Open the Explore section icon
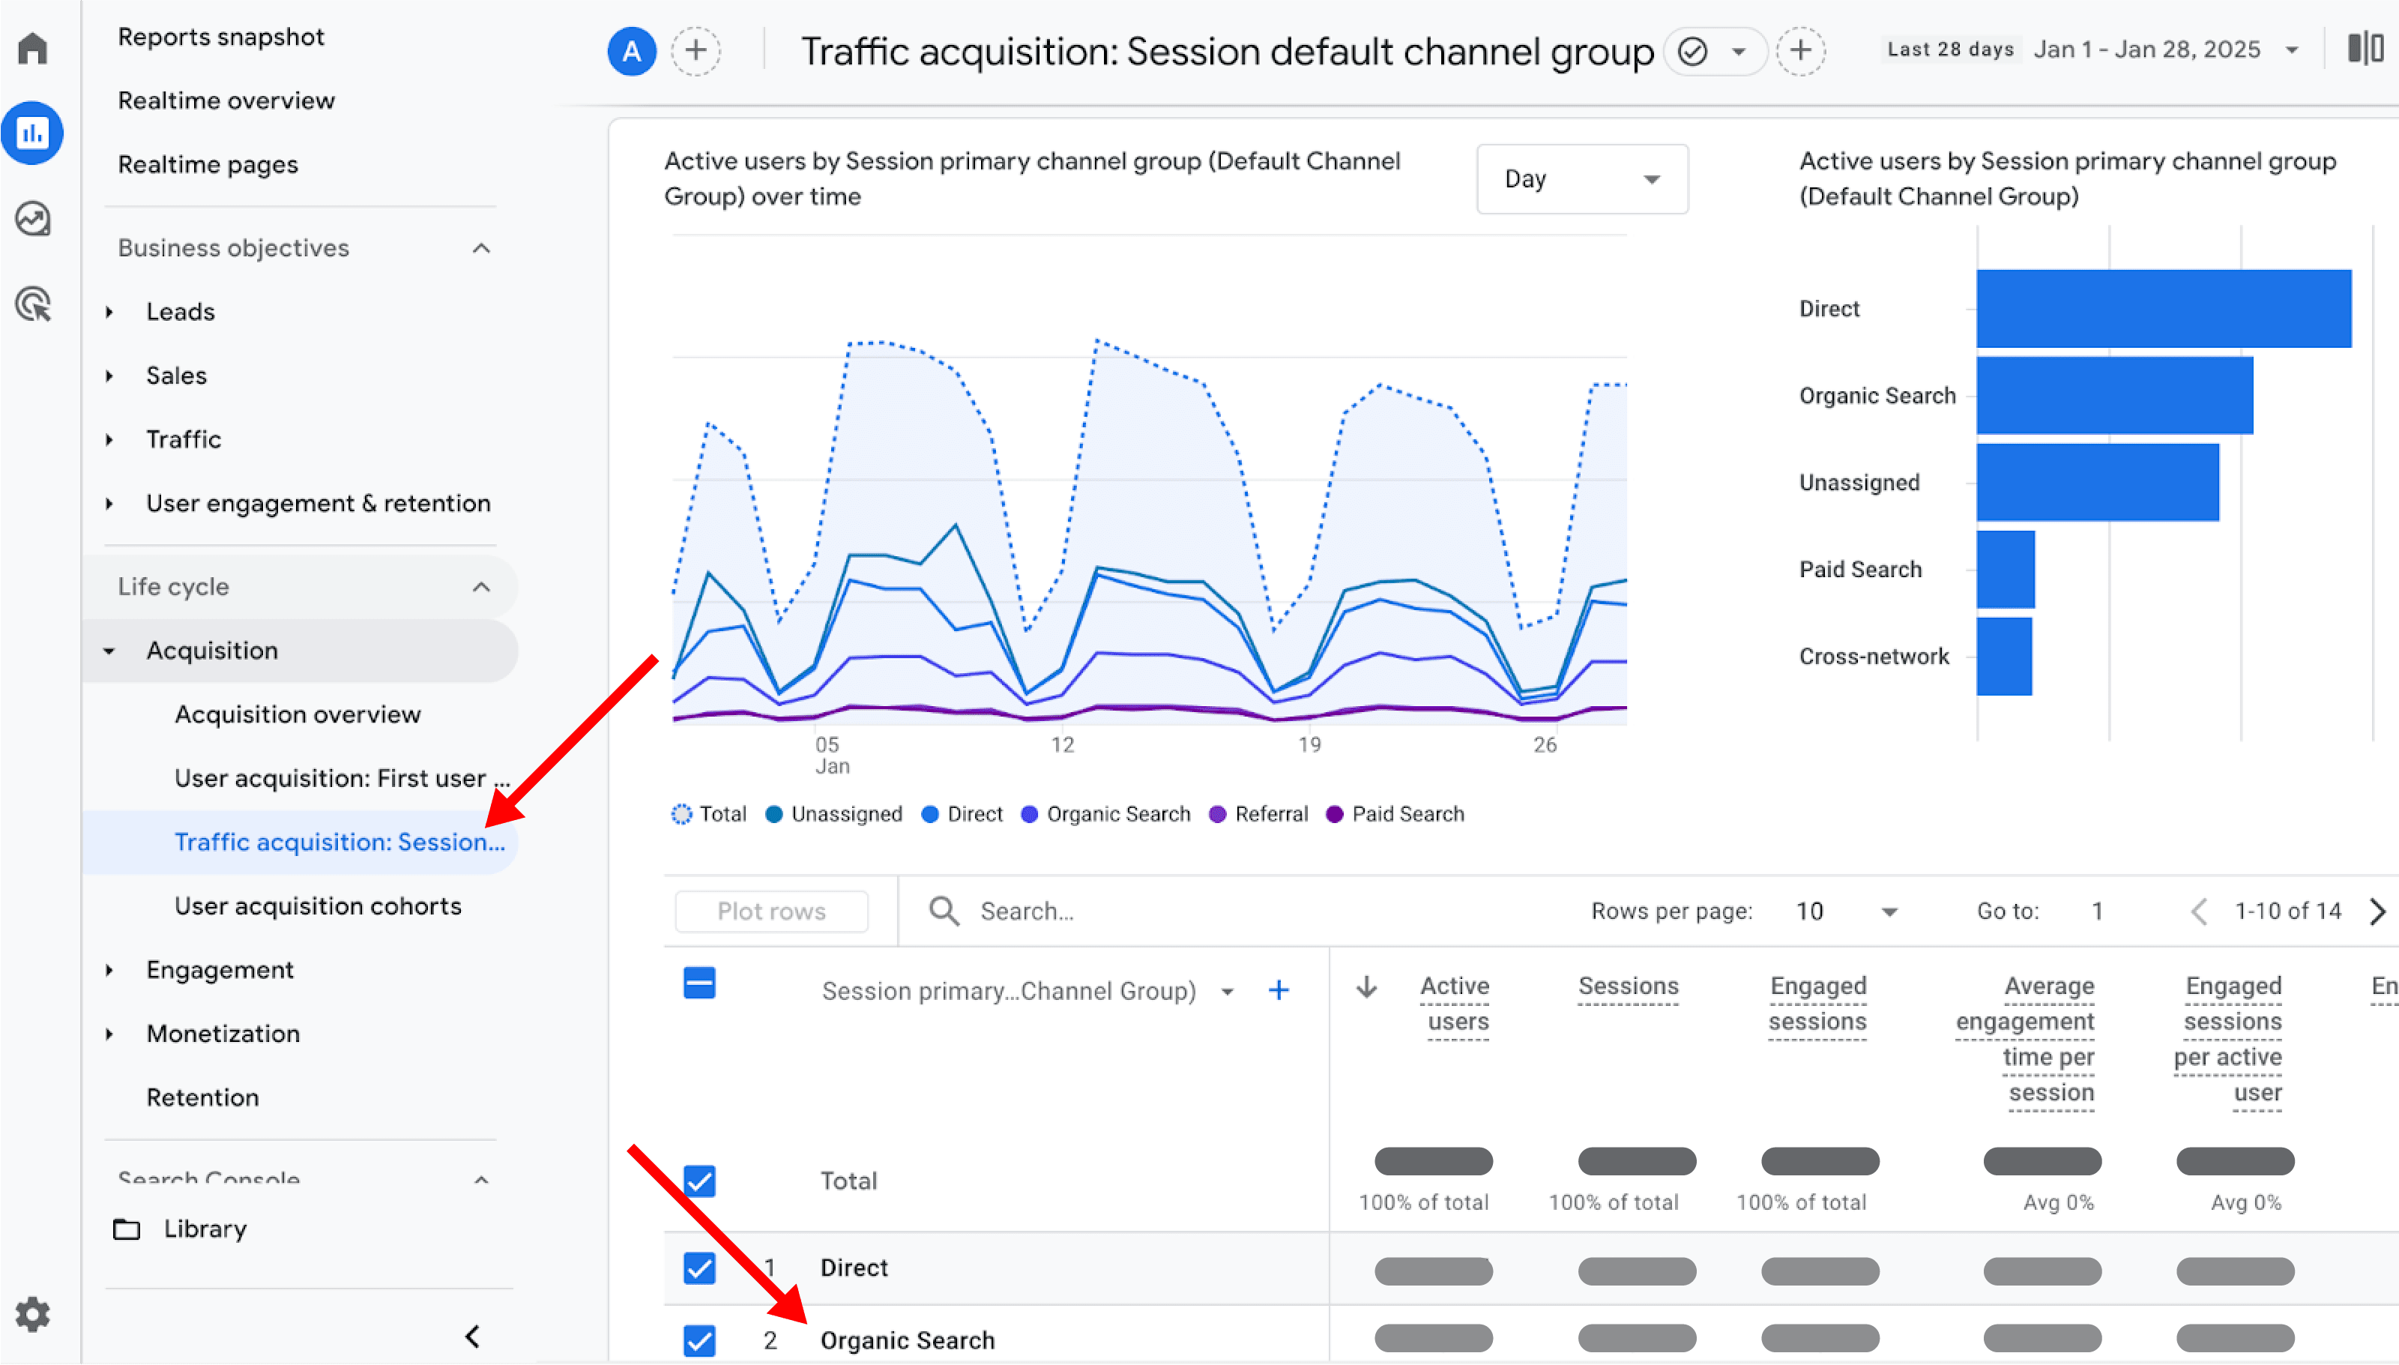 coord(33,218)
